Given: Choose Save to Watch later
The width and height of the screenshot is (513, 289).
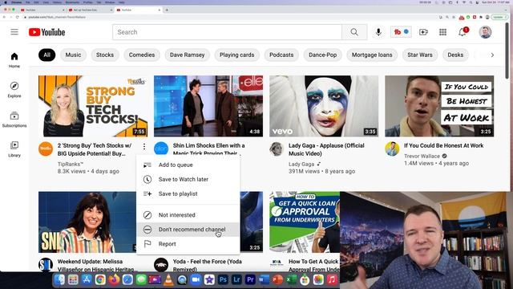Looking at the screenshot, I should (x=188, y=179).
